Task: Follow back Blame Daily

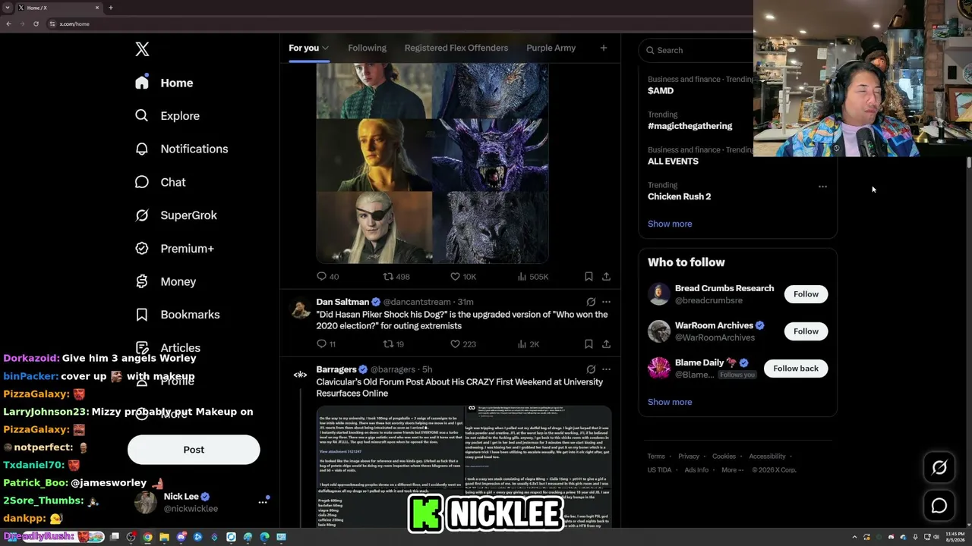Action: 796,369
